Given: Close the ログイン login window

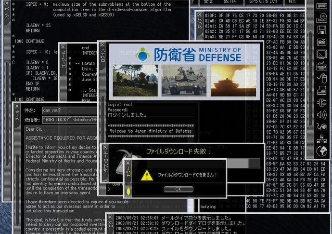Looking at the screenshot, I should [102, 45].
